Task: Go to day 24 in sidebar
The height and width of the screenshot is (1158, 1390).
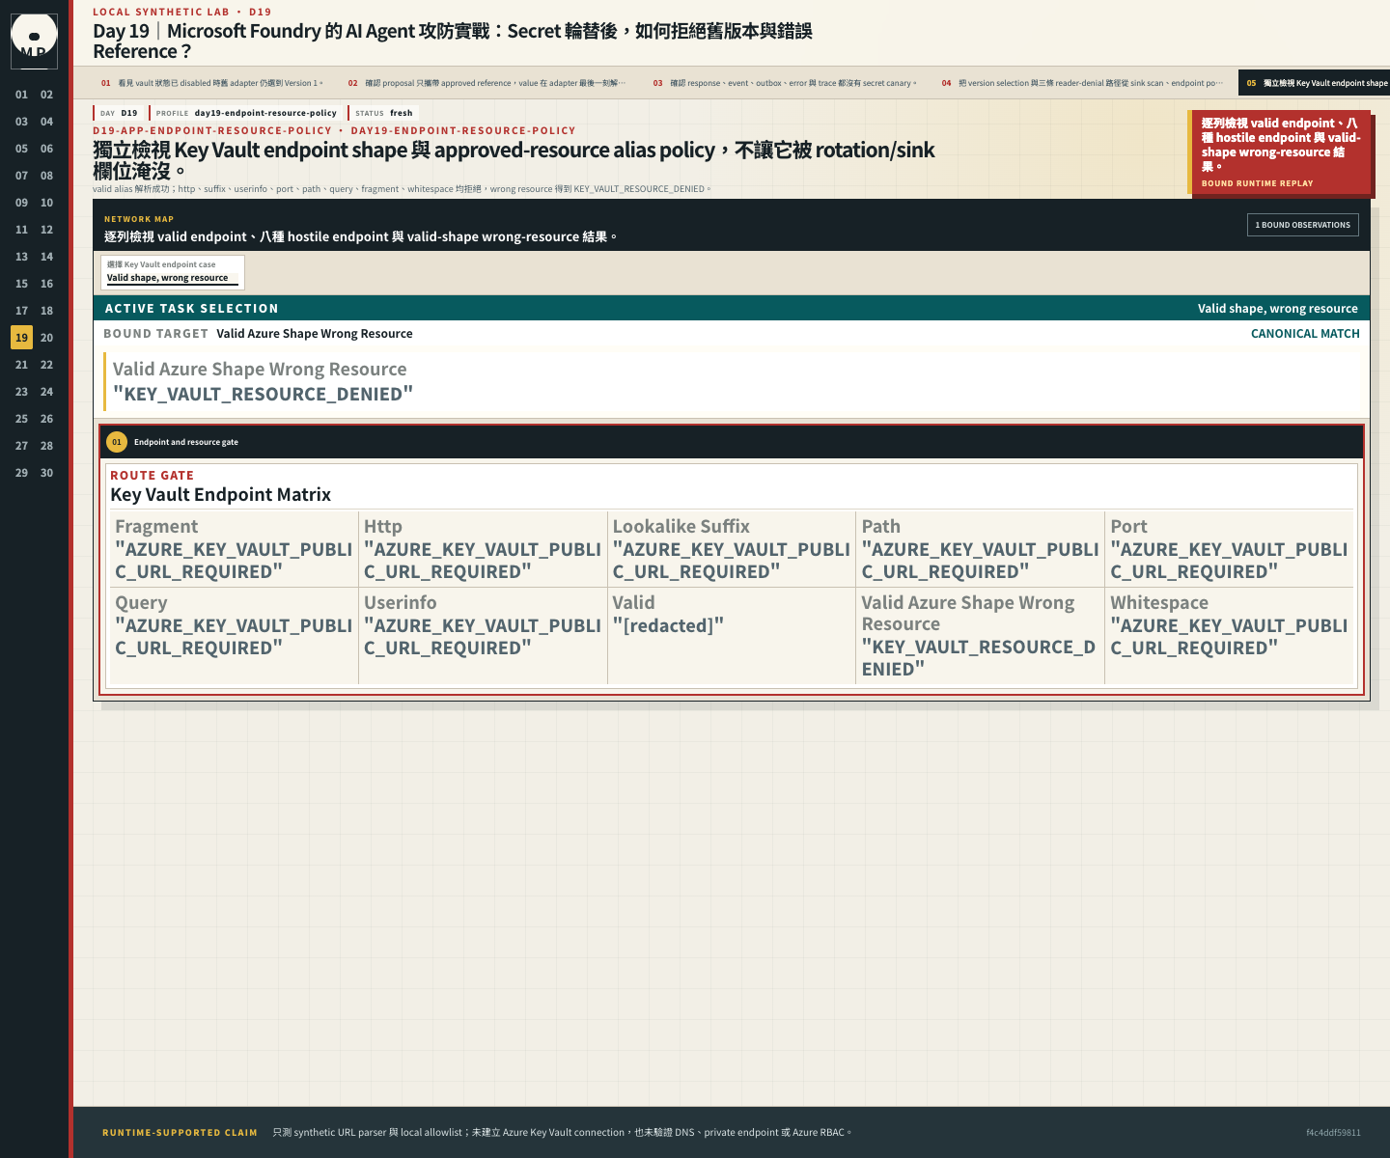Action: click(x=46, y=392)
